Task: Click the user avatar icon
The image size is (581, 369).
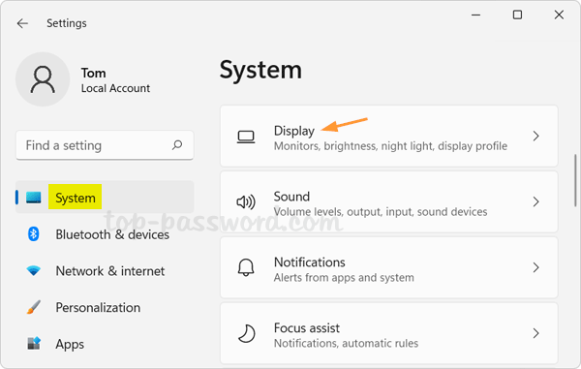Action: (43, 79)
